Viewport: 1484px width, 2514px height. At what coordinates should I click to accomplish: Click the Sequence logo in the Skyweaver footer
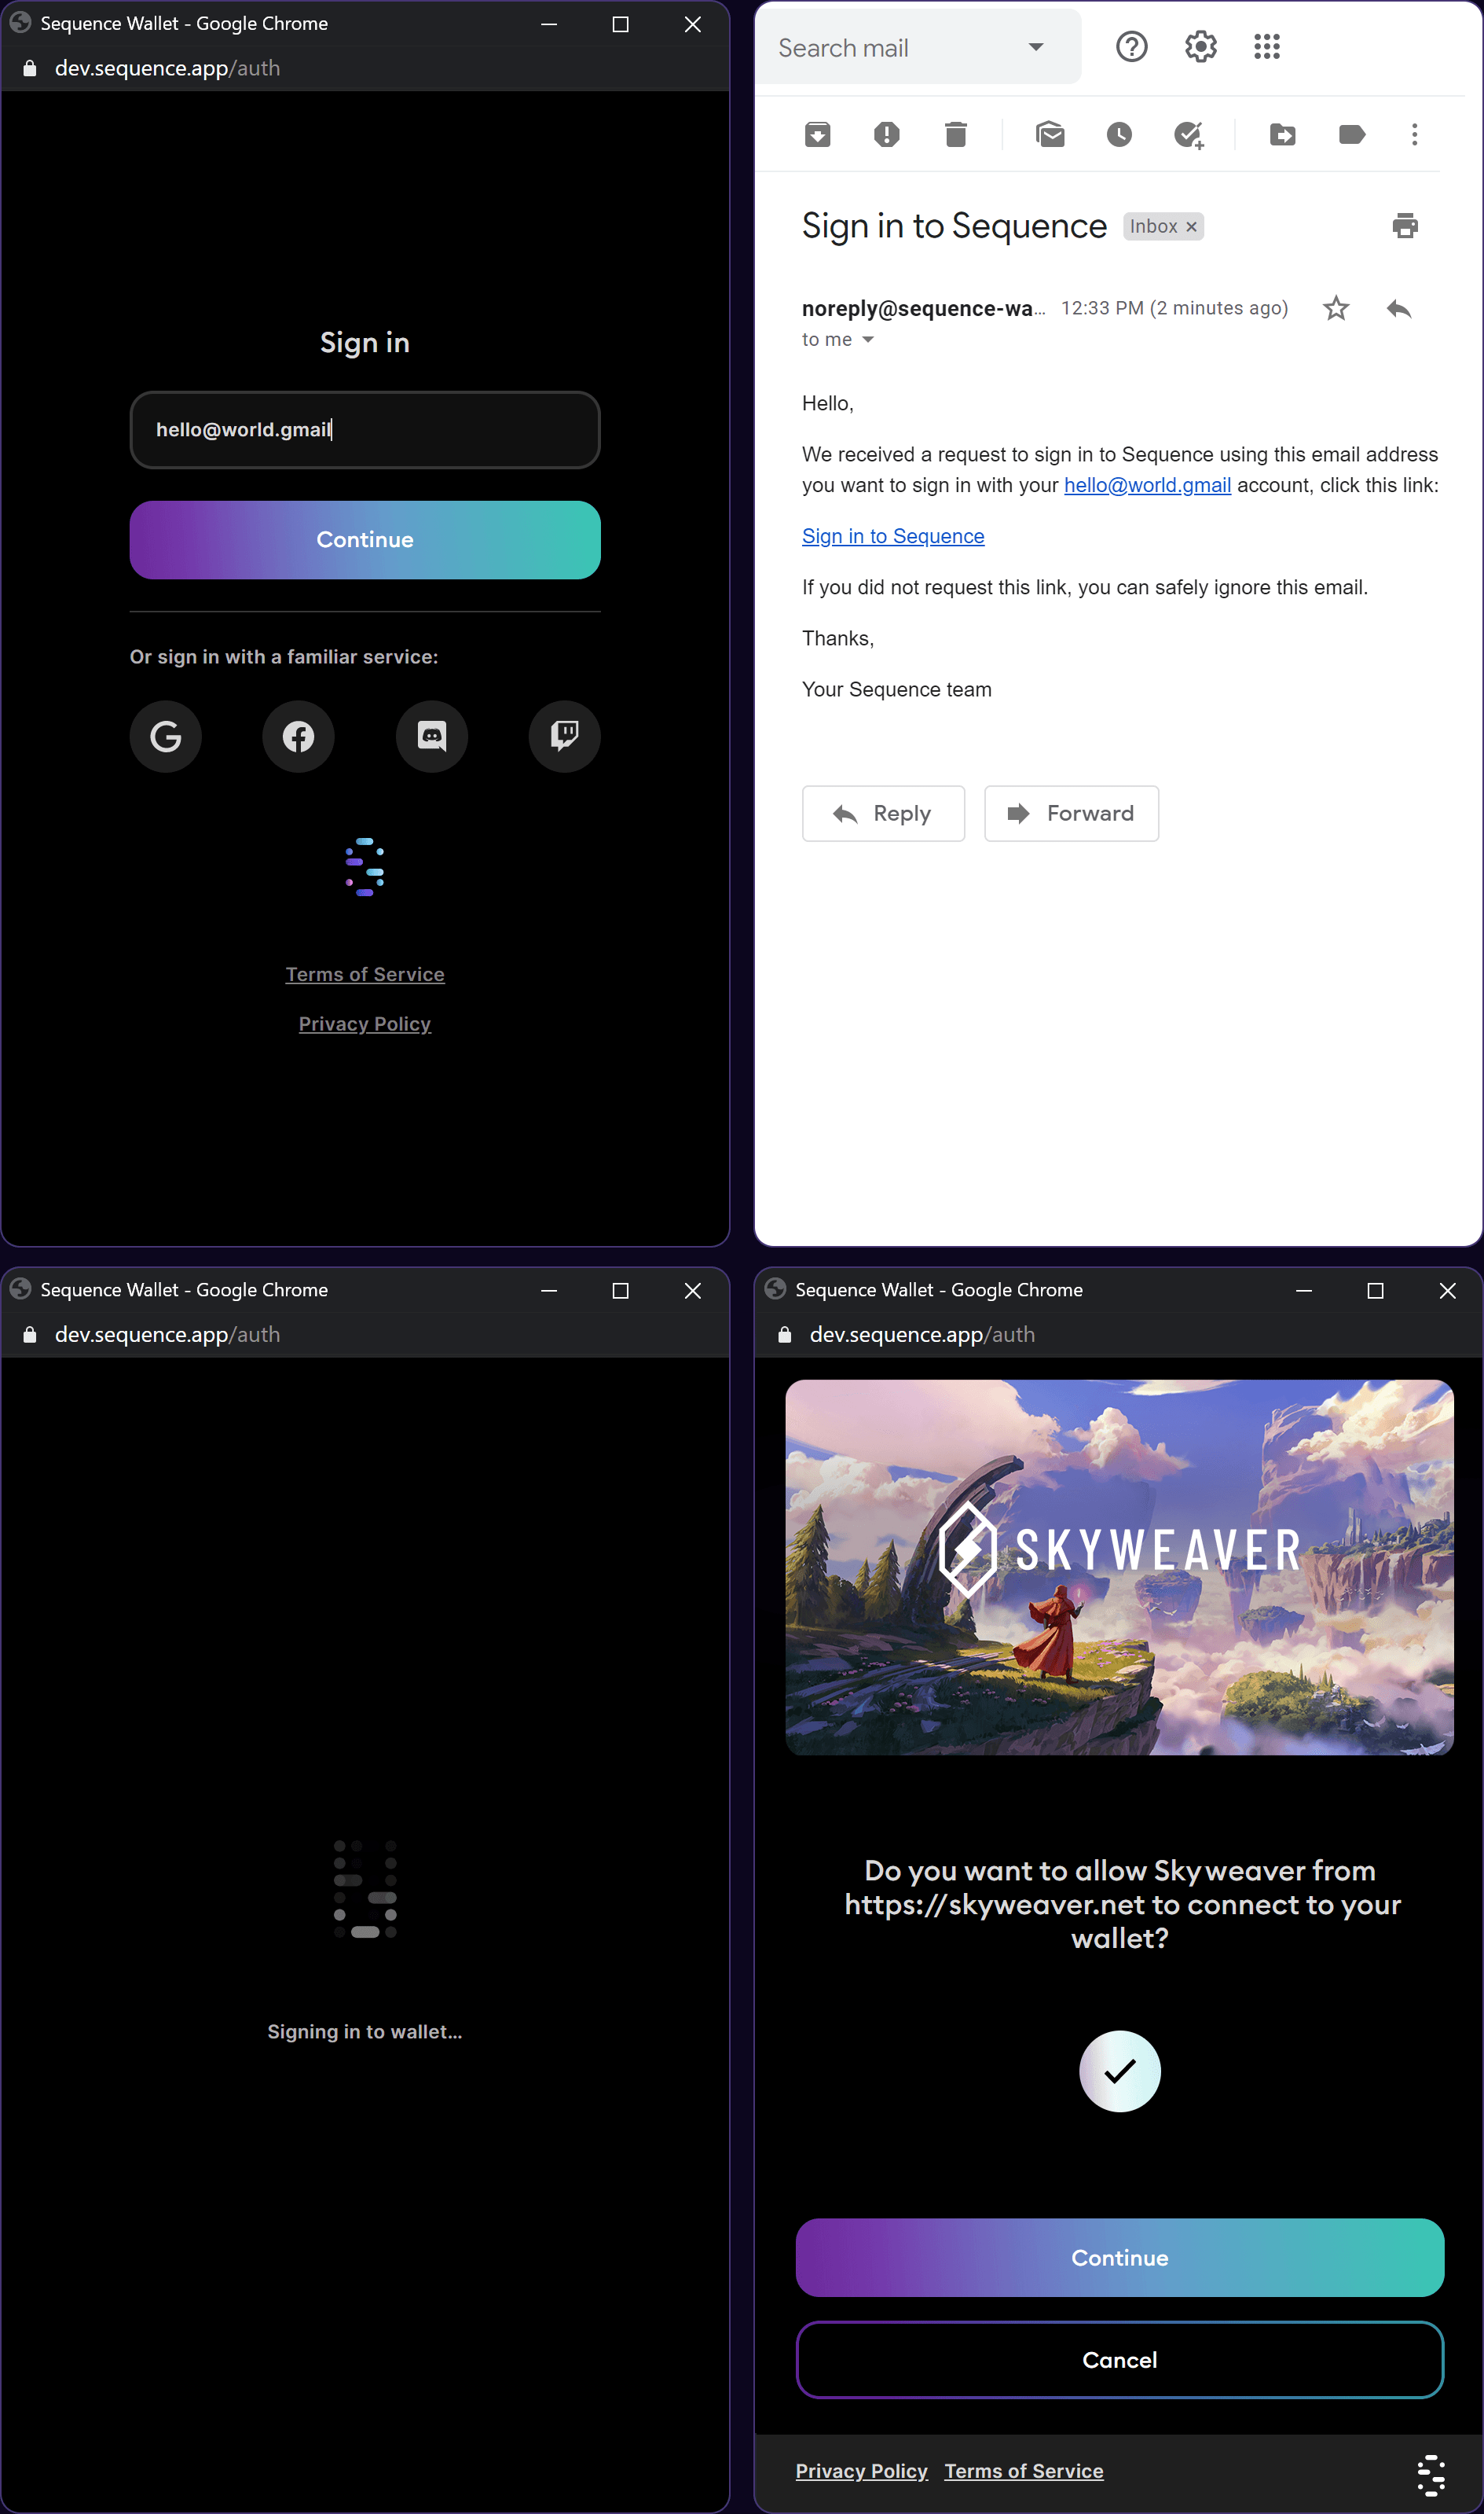point(1431,2475)
